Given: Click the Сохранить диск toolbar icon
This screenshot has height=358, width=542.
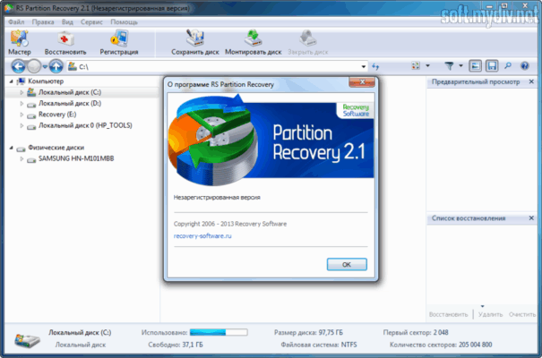Looking at the screenshot, I should coord(195,42).
